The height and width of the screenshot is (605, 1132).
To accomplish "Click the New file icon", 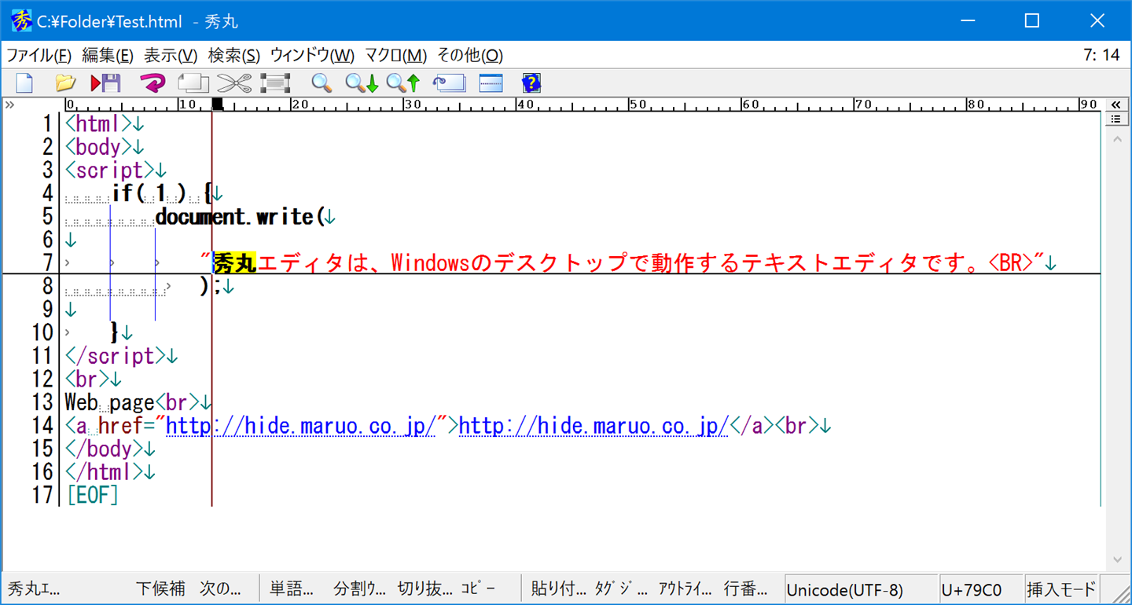I will coord(25,82).
